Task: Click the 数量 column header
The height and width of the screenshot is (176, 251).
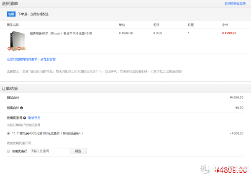Action: 191,25
